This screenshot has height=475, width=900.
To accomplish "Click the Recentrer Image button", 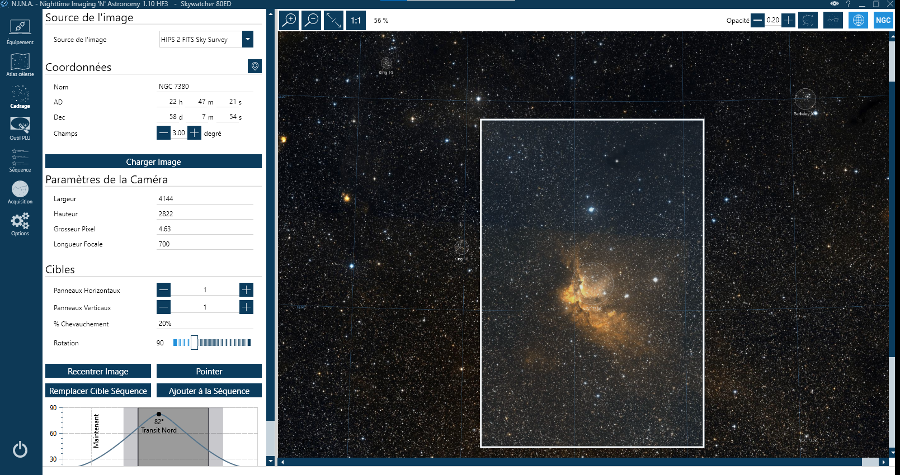I will click(x=98, y=371).
